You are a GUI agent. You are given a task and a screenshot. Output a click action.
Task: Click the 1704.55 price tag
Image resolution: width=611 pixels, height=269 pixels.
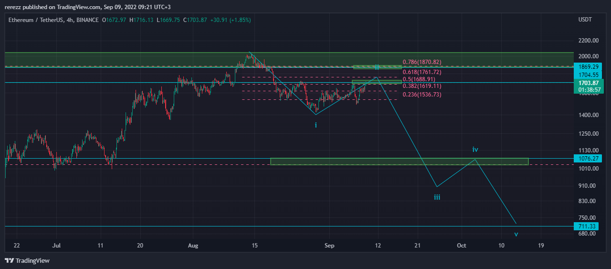click(588, 75)
